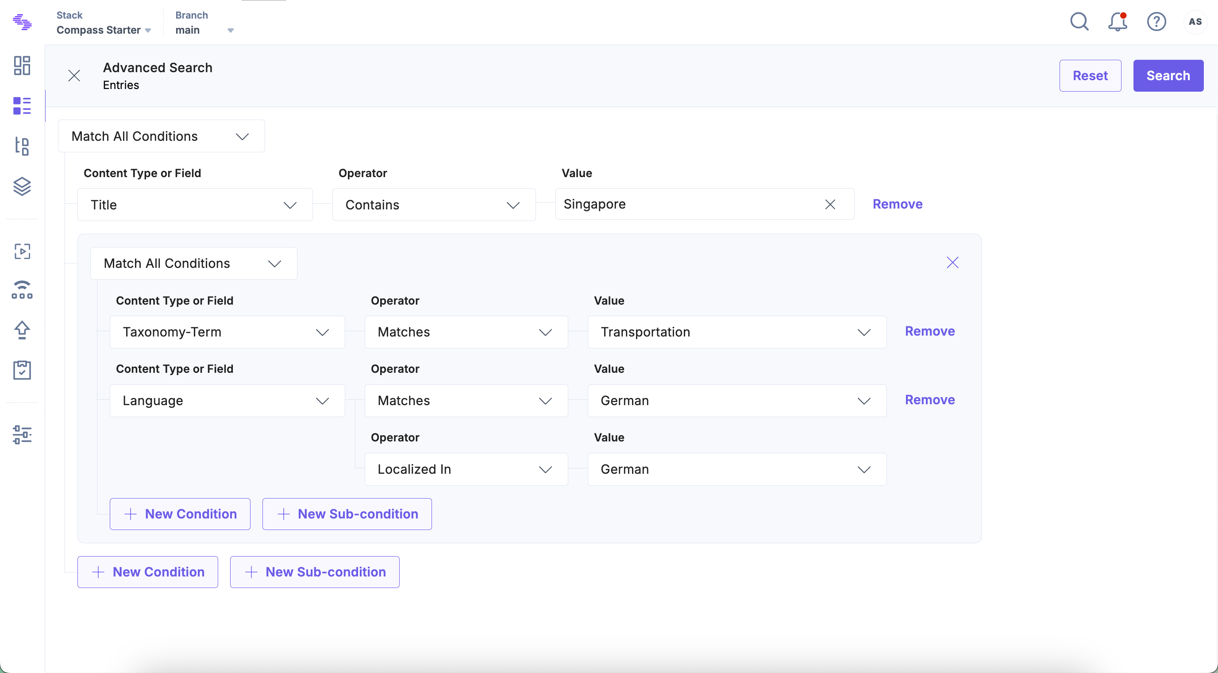The width and height of the screenshot is (1218, 673).
Task: Open the Language field dropdown
Action: click(x=227, y=401)
